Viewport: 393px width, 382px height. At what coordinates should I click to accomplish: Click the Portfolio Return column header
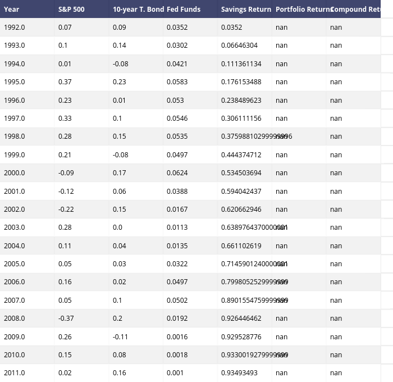click(x=300, y=10)
